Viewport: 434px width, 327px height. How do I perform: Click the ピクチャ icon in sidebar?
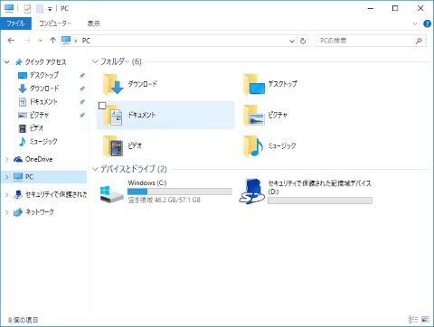[x=23, y=115]
